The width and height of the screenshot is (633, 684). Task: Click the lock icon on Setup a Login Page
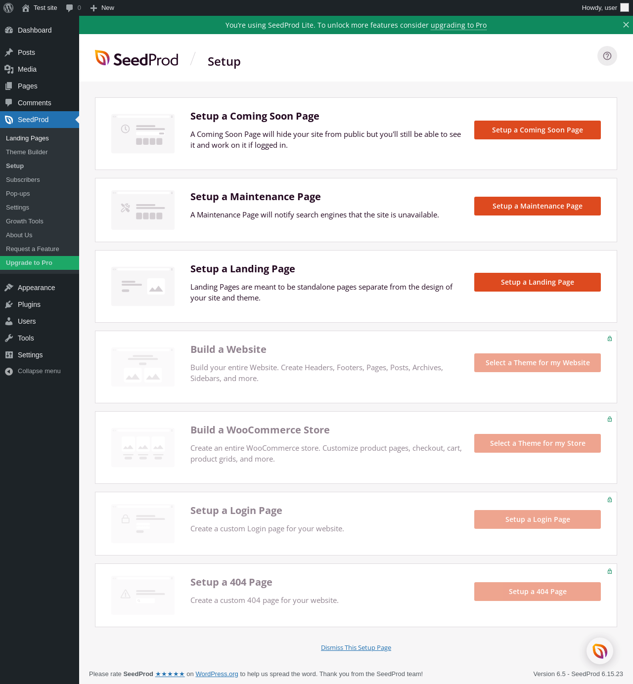(x=610, y=500)
